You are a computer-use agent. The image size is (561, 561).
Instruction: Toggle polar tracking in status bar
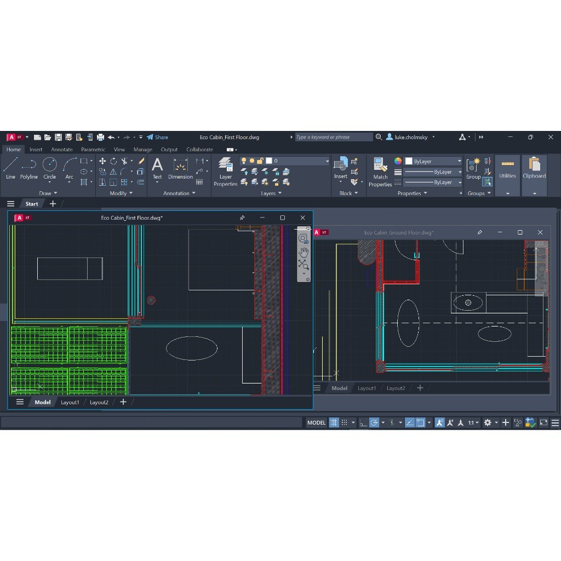374,422
